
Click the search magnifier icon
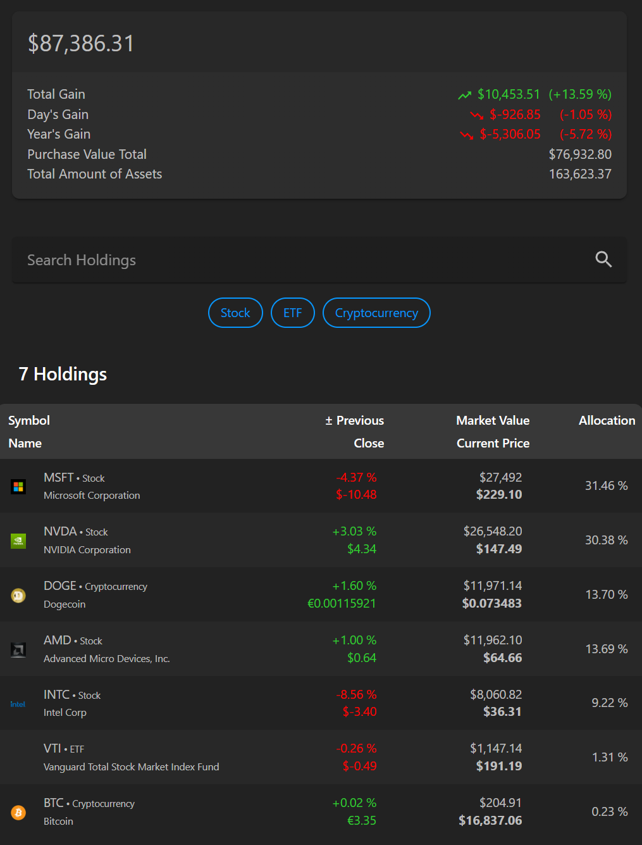tap(603, 260)
